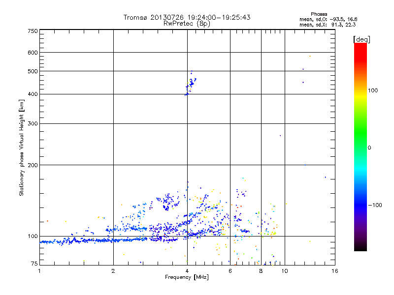Click the plot title 'Tromsø 20130726 19:24:00-19:25:43'
This screenshot has width=394, height=295.
point(187,17)
